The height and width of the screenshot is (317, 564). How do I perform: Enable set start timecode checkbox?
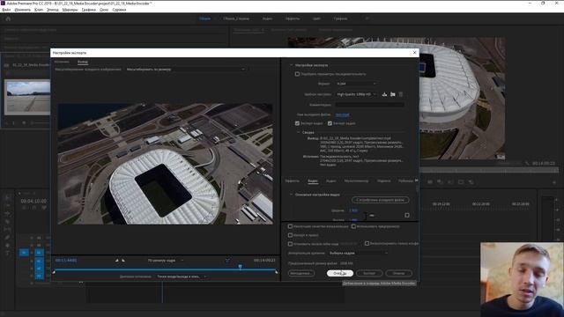290,244
